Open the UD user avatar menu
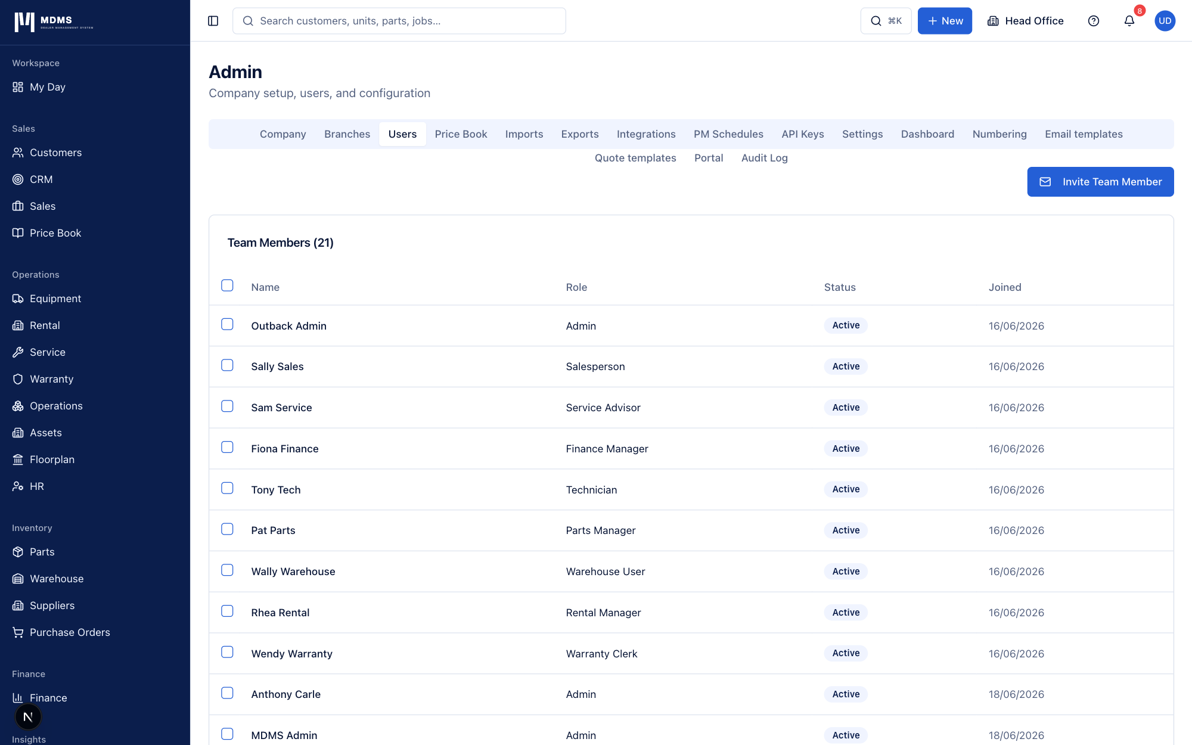The image size is (1192, 745). pyautogui.click(x=1165, y=21)
